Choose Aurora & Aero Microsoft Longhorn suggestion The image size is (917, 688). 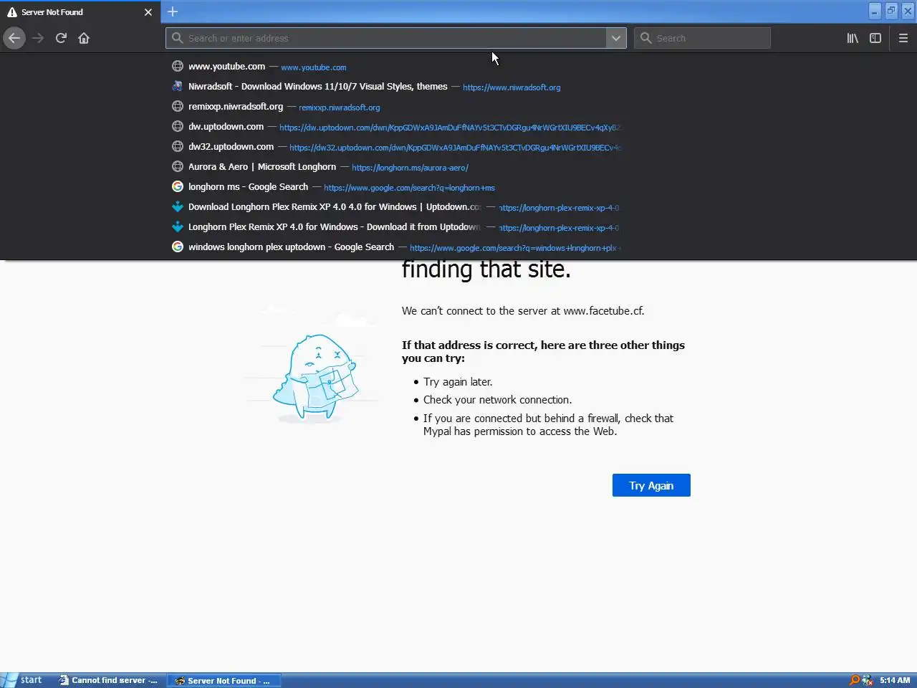396,166
